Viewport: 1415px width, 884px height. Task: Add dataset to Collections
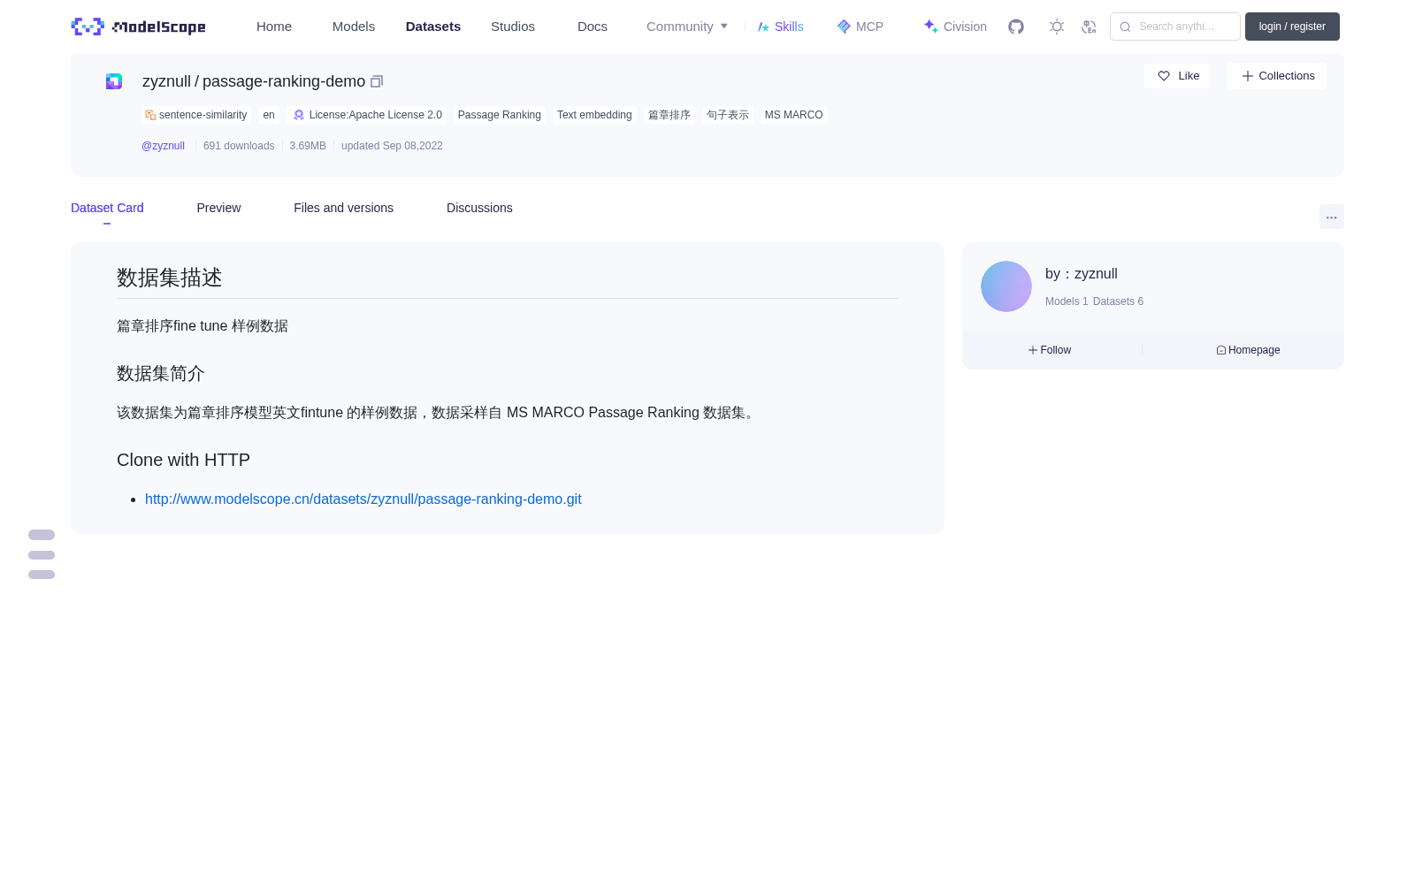(1277, 76)
